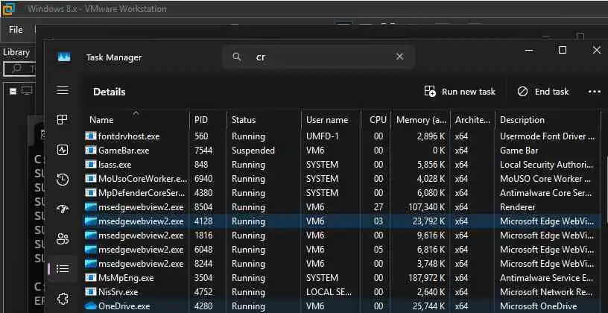Click the VMware Workstation app icon
The width and height of the screenshot is (608, 313).
[8, 8]
